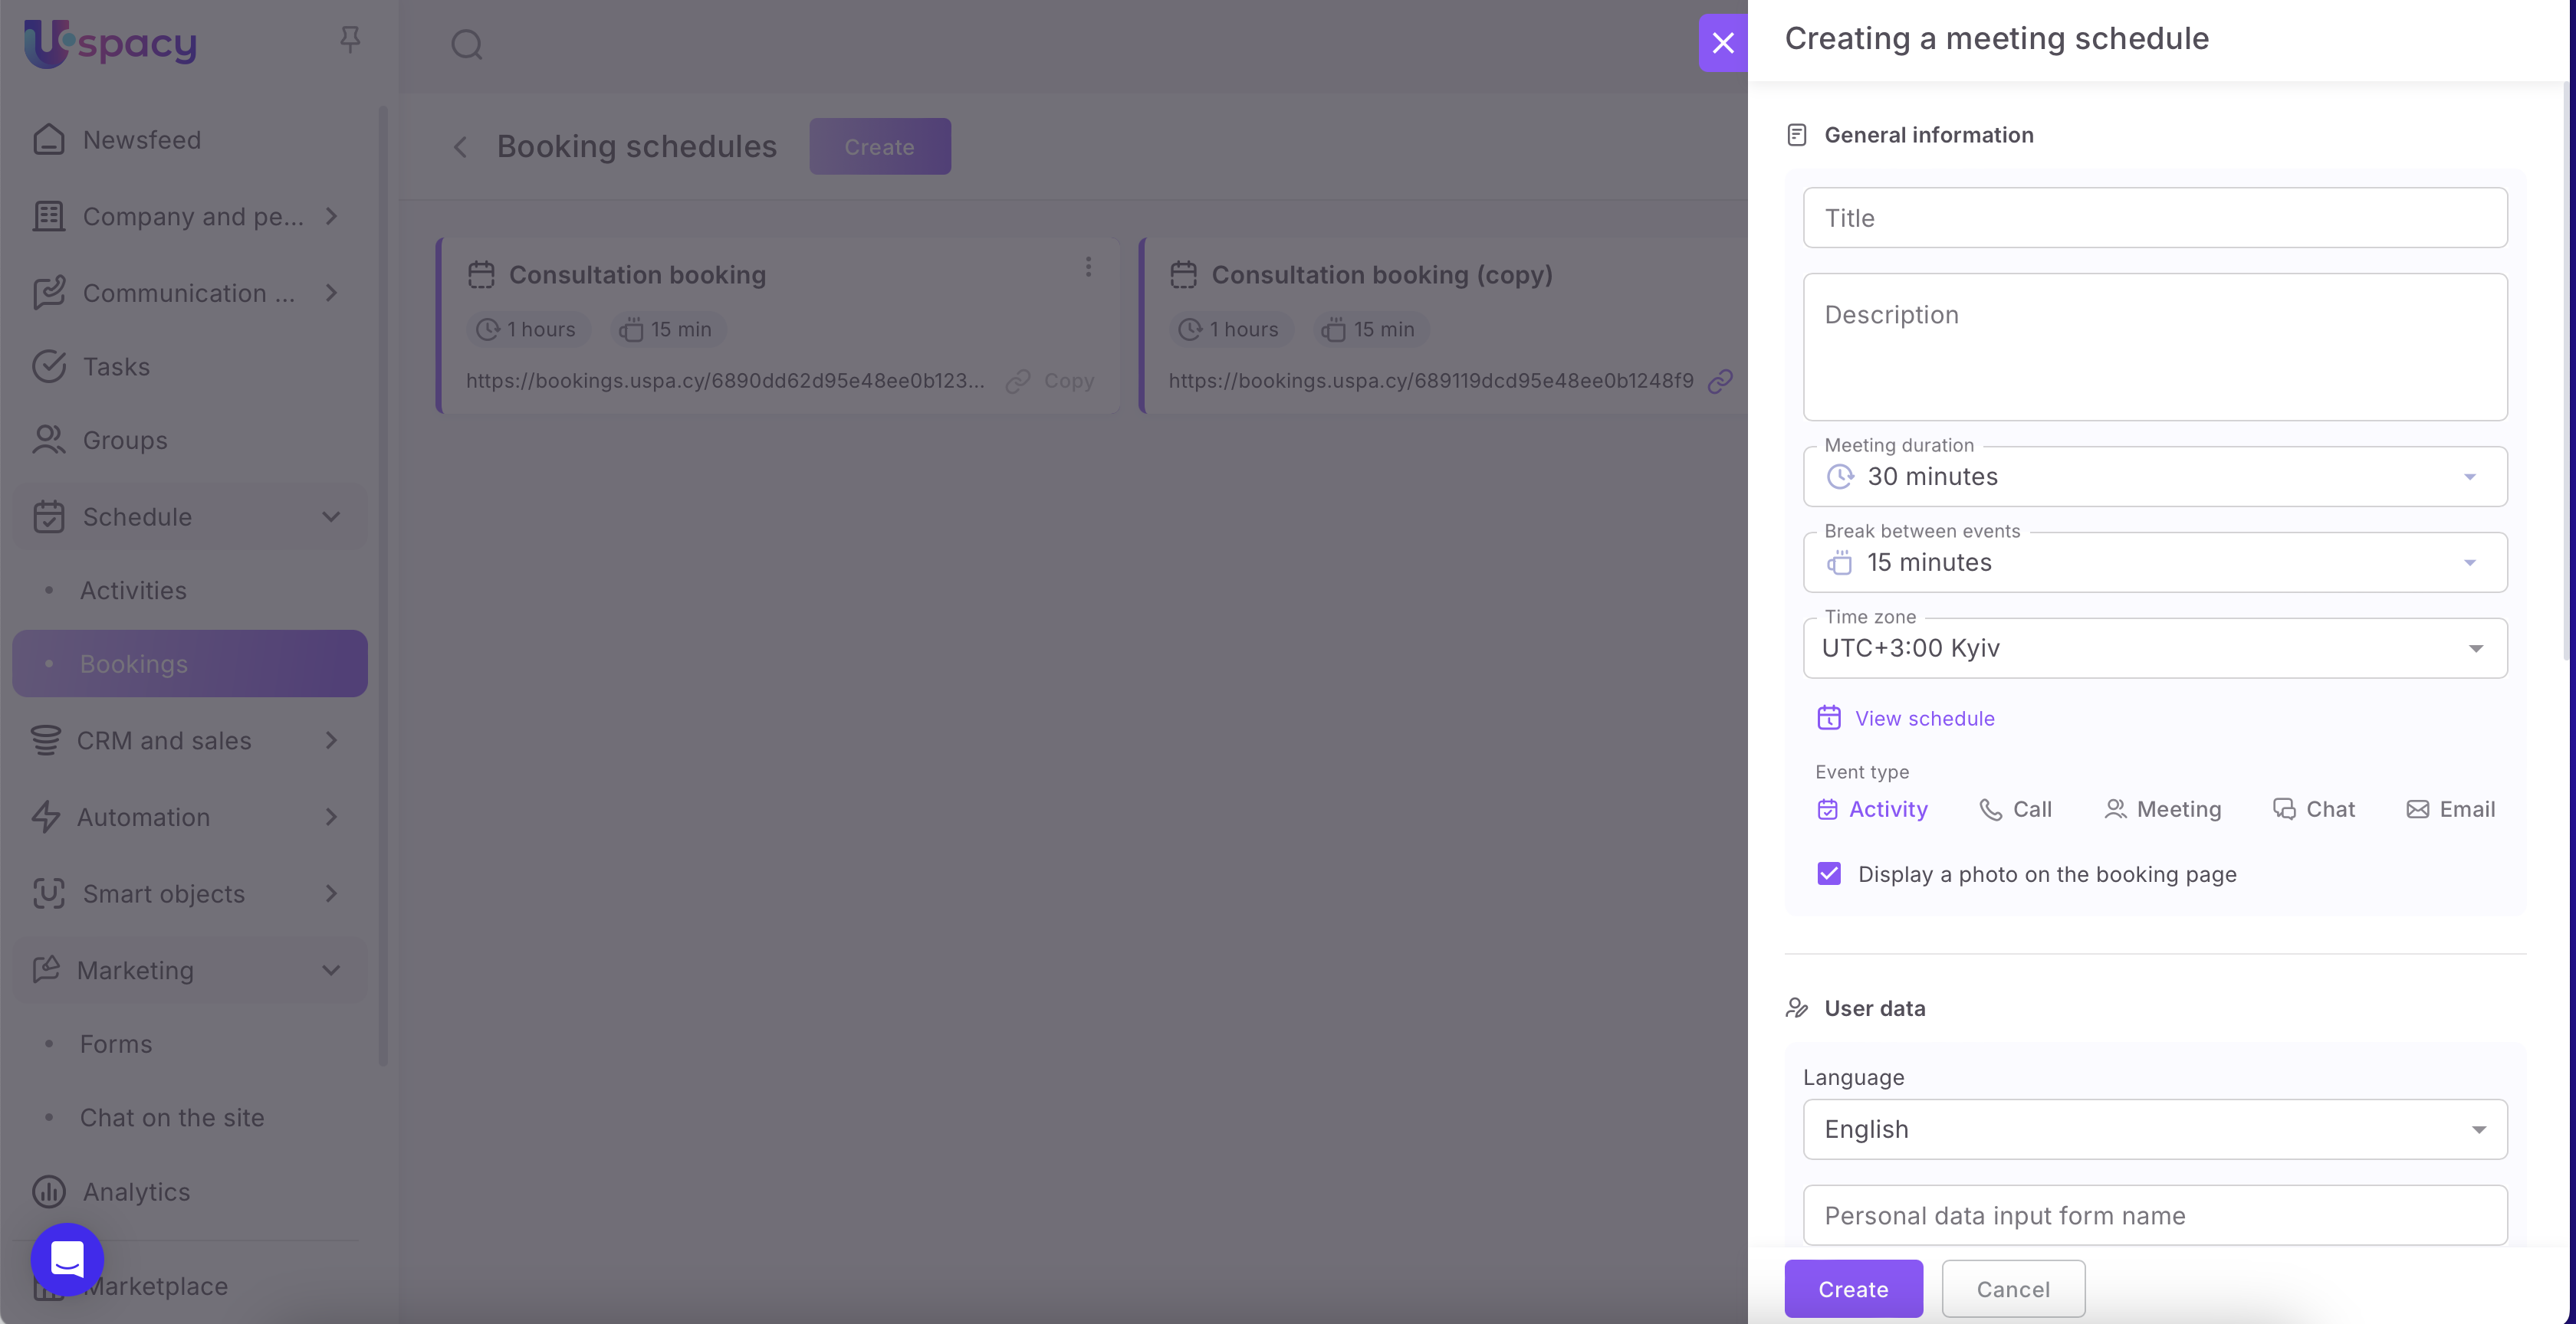The width and height of the screenshot is (2576, 1324).
Task: Click the View schedule link
Action: (x=1924, y=719)
